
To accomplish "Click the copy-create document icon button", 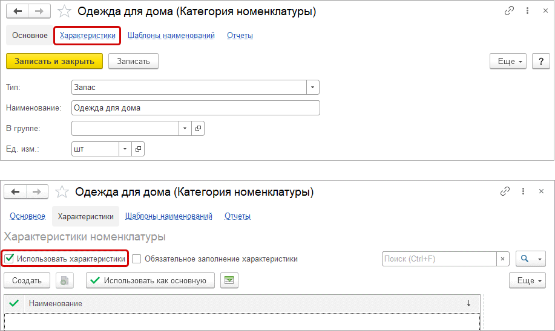I will pos(64,280).
